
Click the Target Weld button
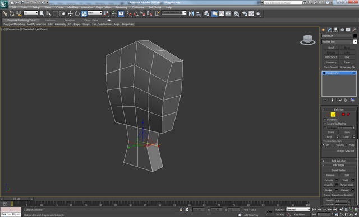click(347, 185)
